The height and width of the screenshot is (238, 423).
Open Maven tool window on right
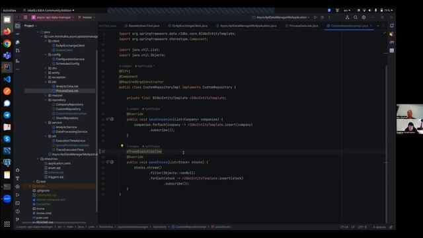392,42
